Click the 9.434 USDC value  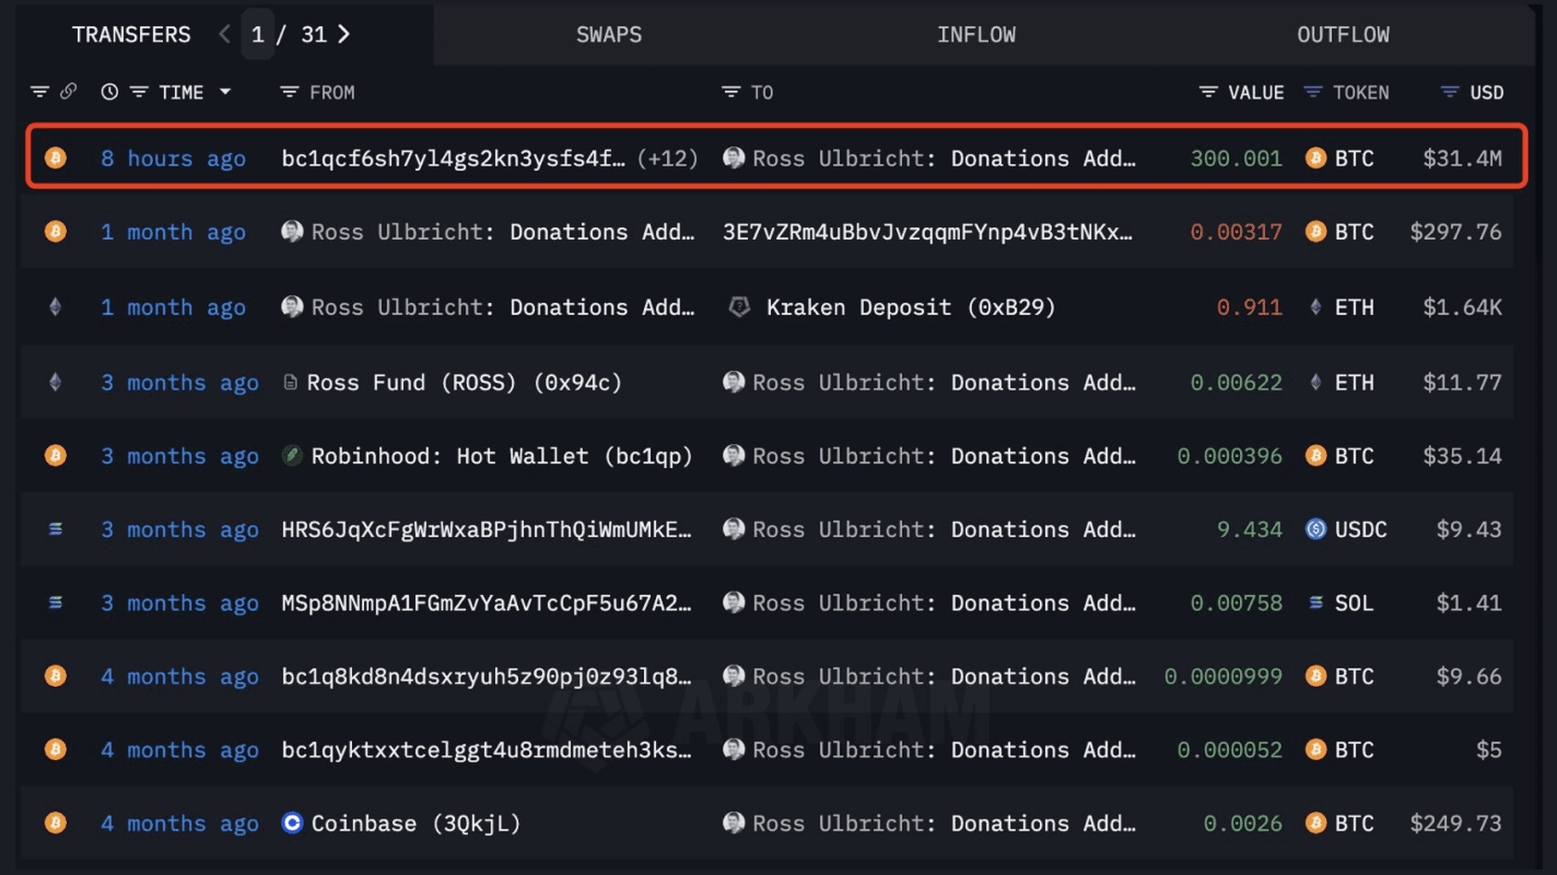pyautogui.click(x=1249, y=529)
